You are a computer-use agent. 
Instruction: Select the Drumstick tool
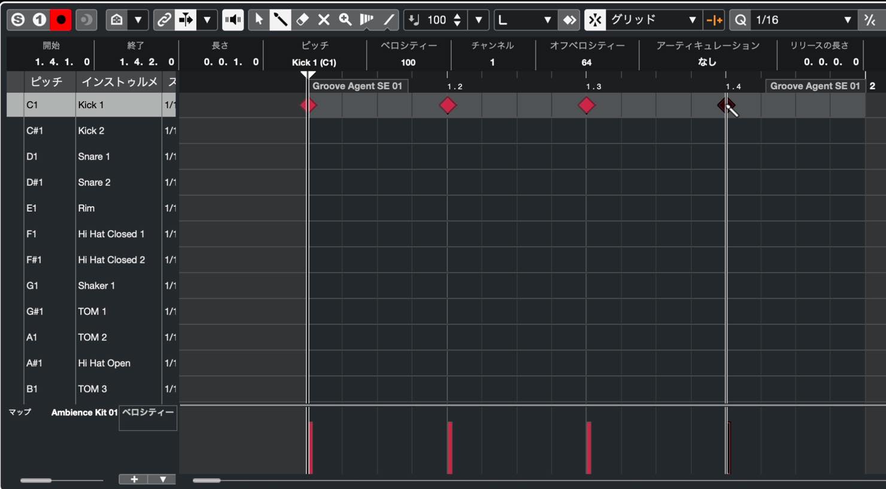pyautogui.click(x=280, y=20)
